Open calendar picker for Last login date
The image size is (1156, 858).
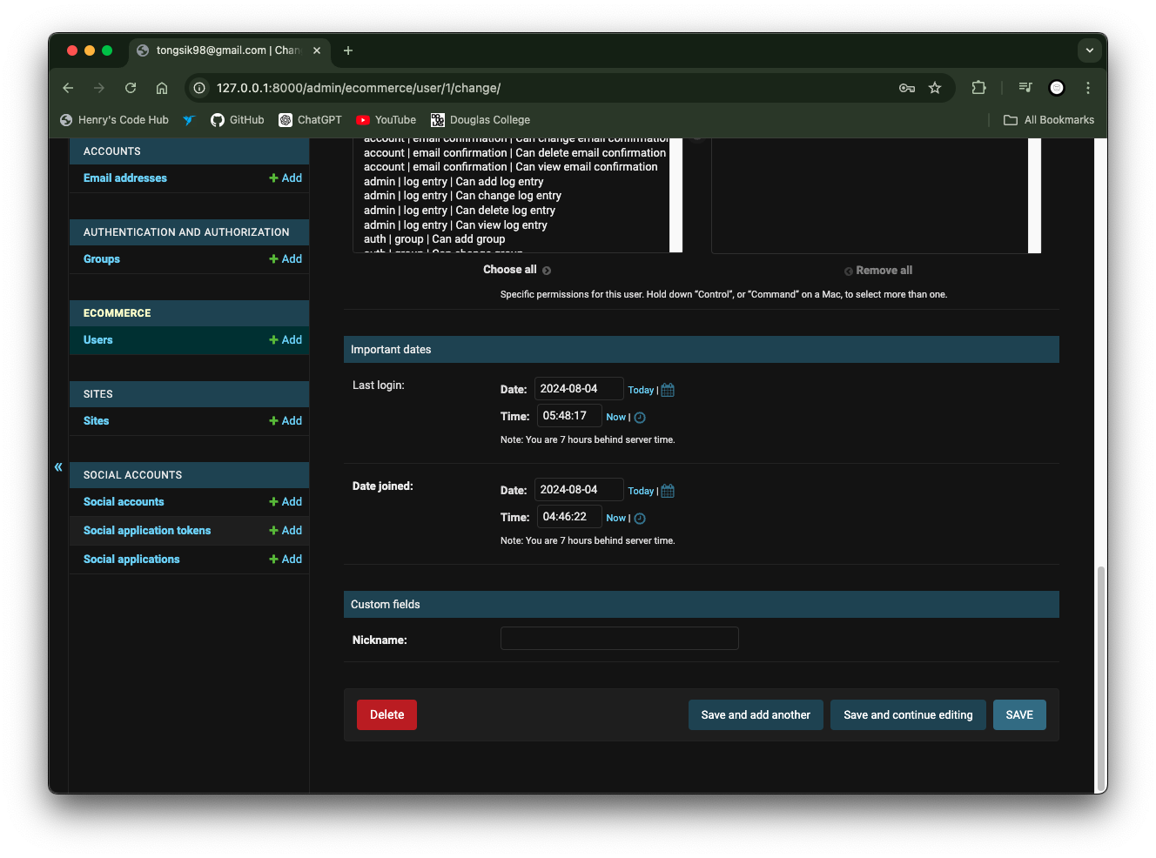[668, 390]
